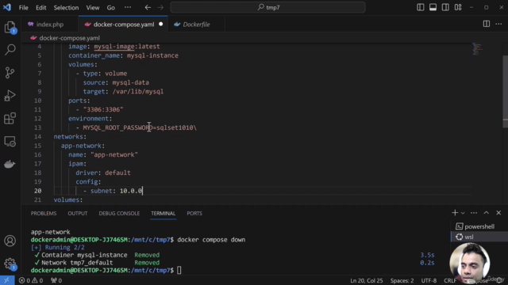Click the terminal prompt input cursor
This screenshot has height=285, width=508.
point(179,270)
